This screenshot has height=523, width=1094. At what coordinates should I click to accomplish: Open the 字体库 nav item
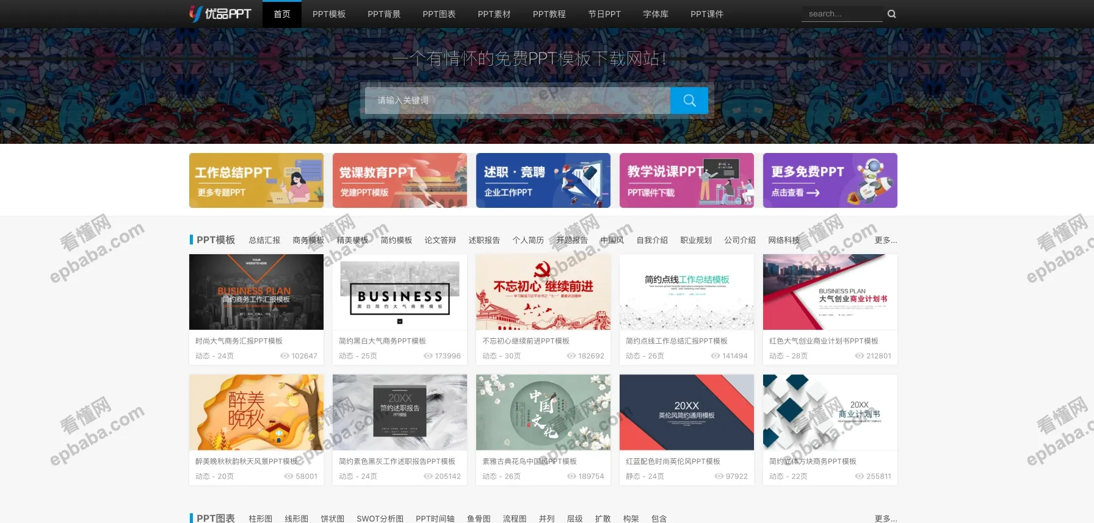pyautogui.click(x=656, y=14)
